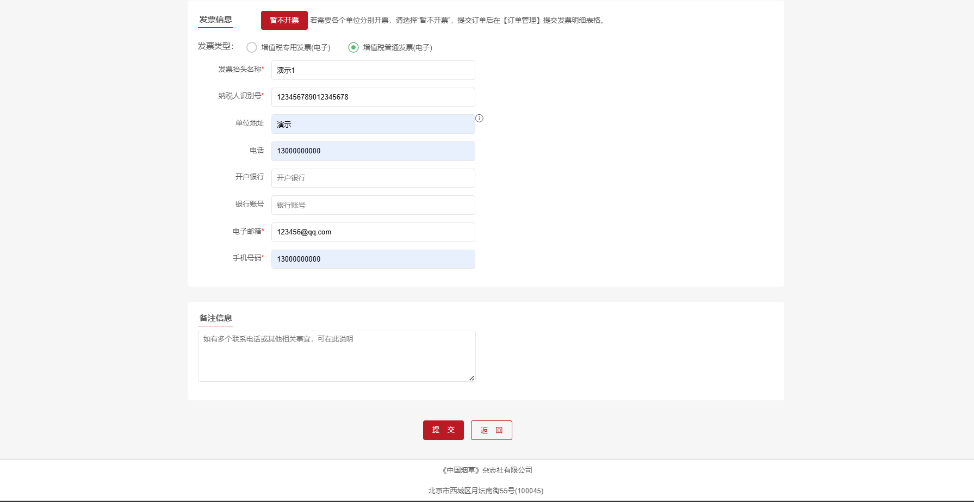The height and width of the screenshot is (502, 974).
Task: Select 增值税普通发票(电子) radio button
Action: point(353,48)
